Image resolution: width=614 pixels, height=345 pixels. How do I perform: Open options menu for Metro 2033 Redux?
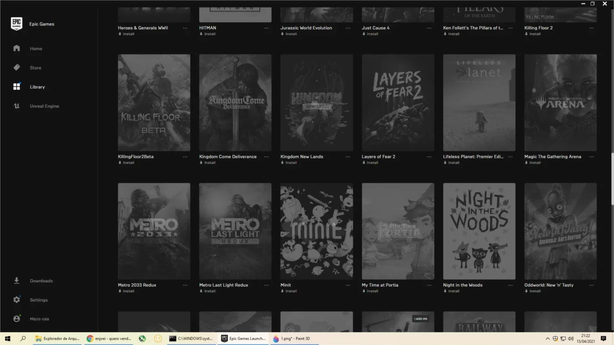(185, 285)
